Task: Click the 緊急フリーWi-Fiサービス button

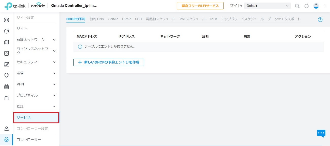Action: 200,6
